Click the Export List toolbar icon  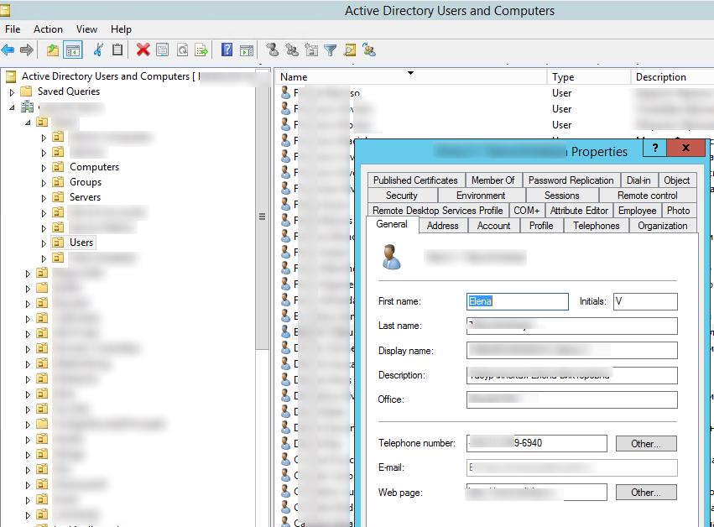201,50
